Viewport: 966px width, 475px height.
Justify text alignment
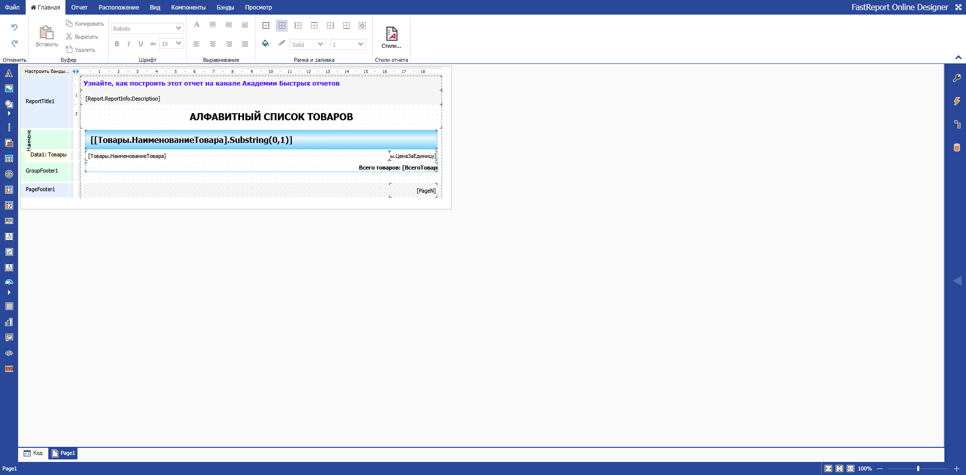245,44
